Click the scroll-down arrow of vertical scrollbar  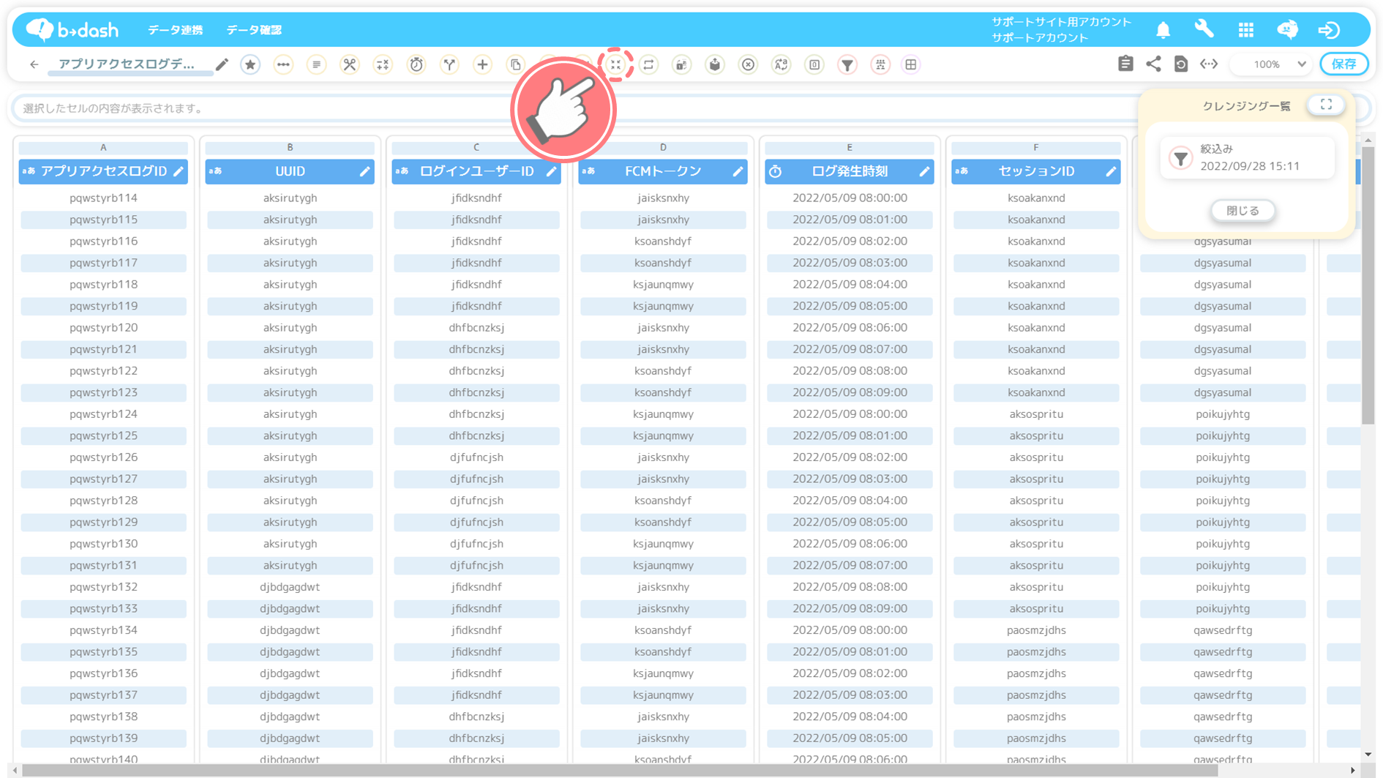click(x=1368, y=755)
